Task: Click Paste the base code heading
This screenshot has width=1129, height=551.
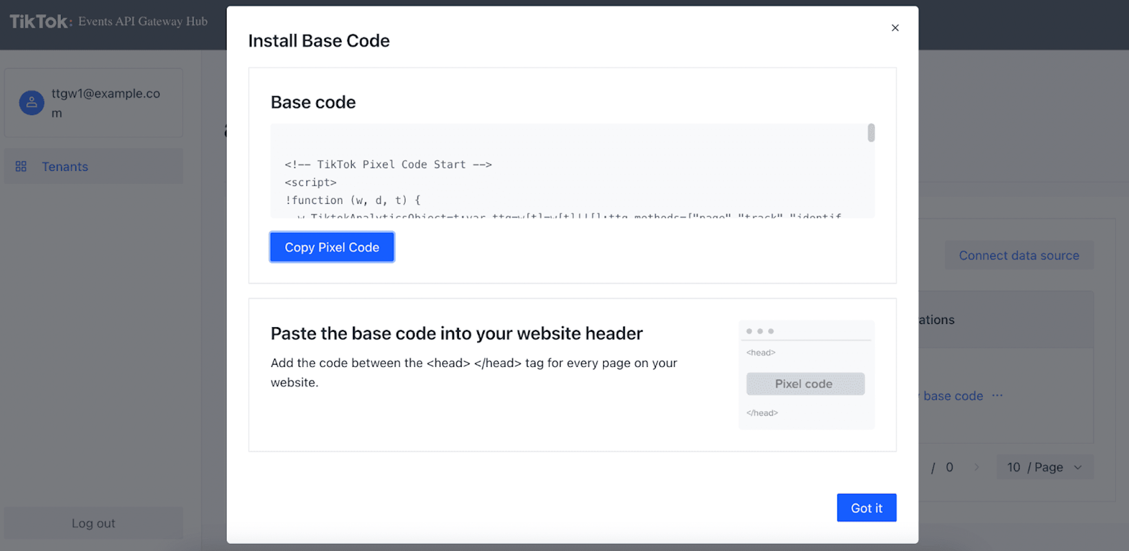Action: pyautogui.click(x=456, y=333)
